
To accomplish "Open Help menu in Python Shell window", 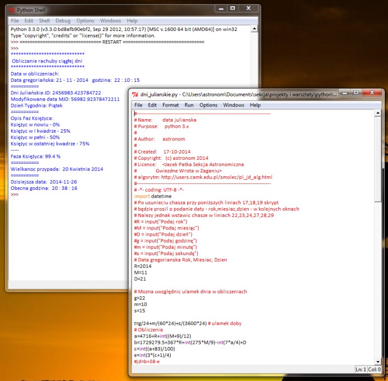I will pos(132,21).
